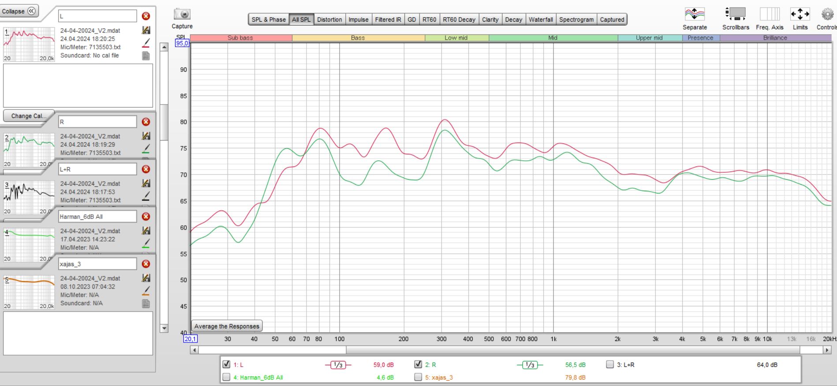Open the Controls gear icon
The width and height of the screenshot is (837, 386).
tap(827, 14)
